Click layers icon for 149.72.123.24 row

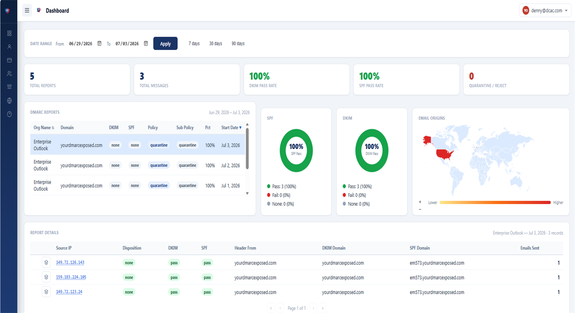pos(46,292)
